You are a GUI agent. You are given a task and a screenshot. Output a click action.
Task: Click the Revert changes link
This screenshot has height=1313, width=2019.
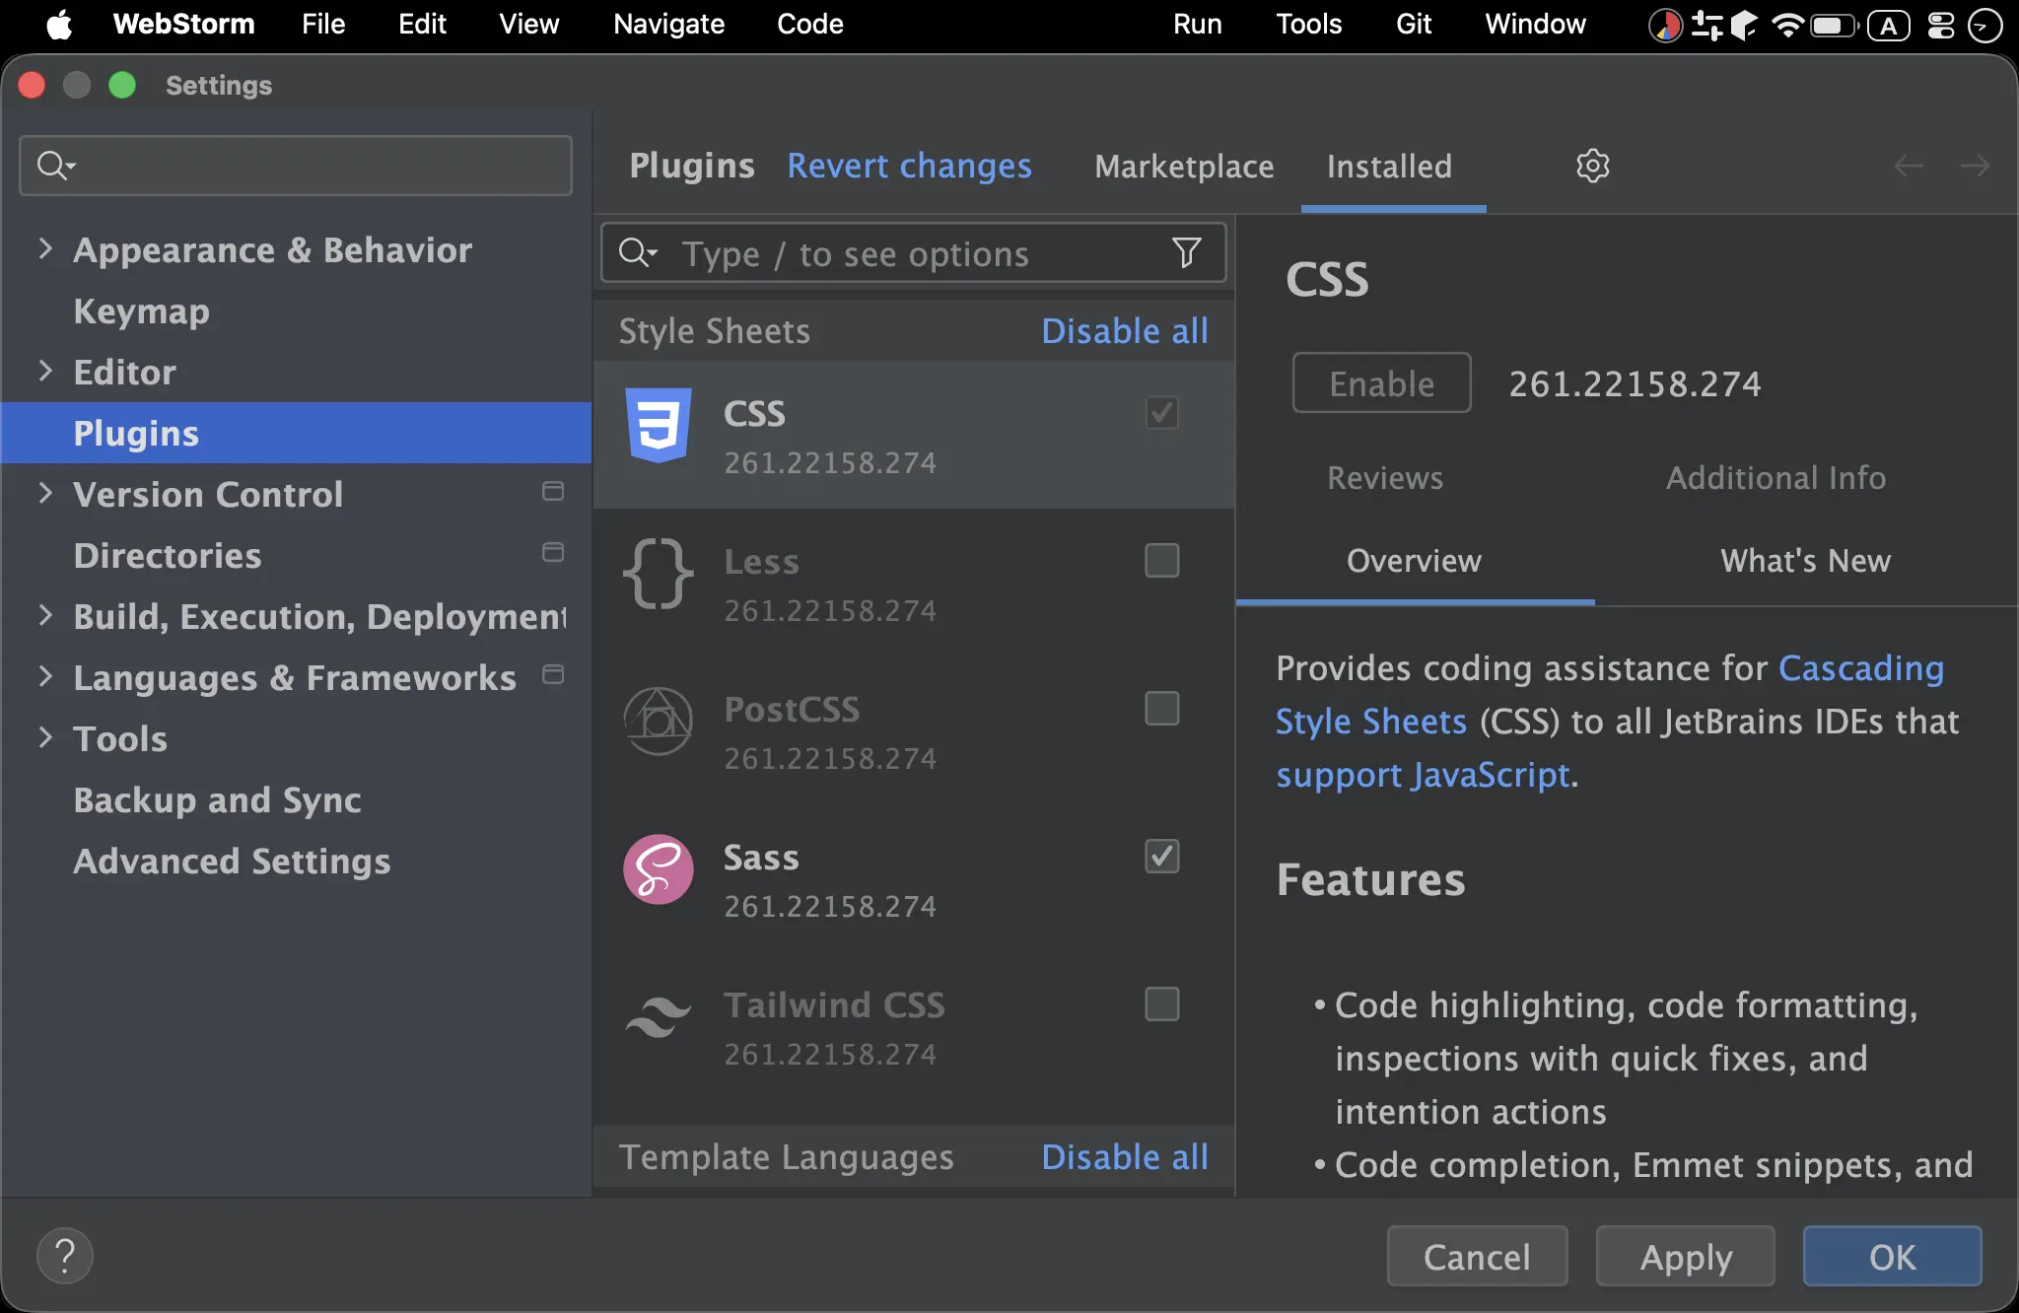[x=910, y=166]
